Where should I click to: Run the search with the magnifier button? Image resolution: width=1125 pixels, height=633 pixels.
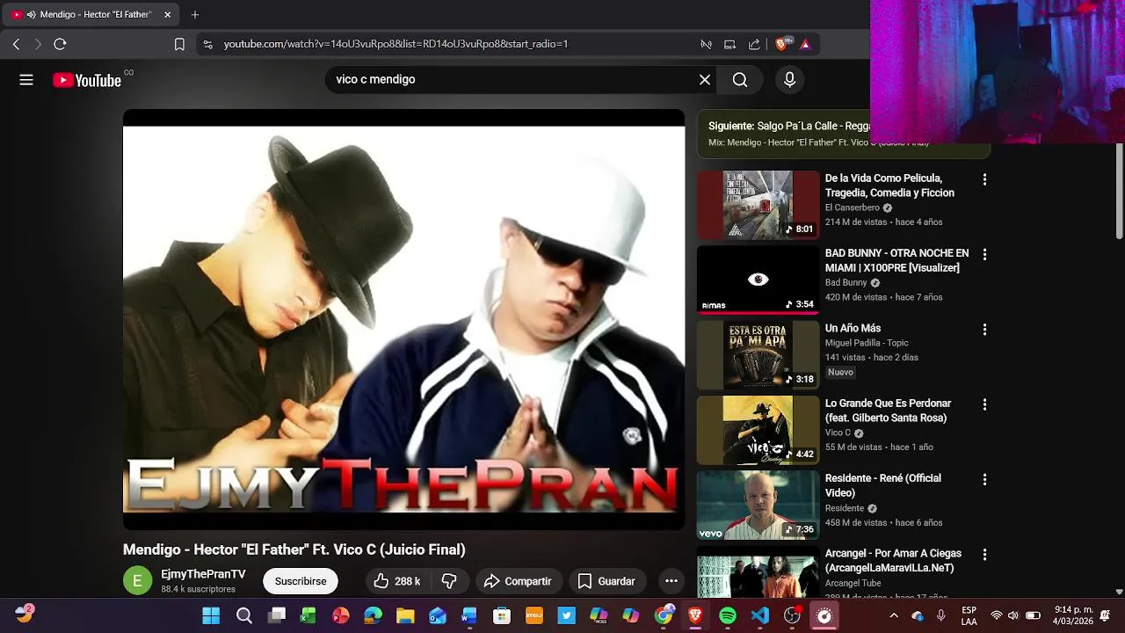[x=740, y=80]
